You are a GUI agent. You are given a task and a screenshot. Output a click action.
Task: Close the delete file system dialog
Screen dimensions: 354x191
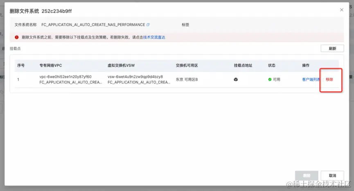(x=342, y=10)
